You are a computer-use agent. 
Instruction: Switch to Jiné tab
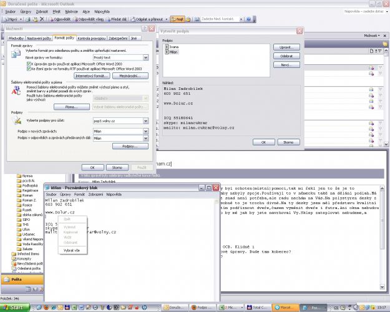134,38
